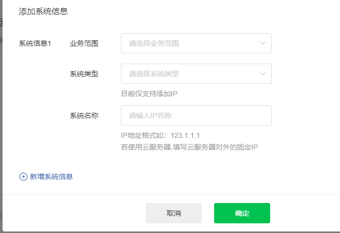
Task: Click the 请选择系统类型 placeholder text
Action: pos(154,74)
